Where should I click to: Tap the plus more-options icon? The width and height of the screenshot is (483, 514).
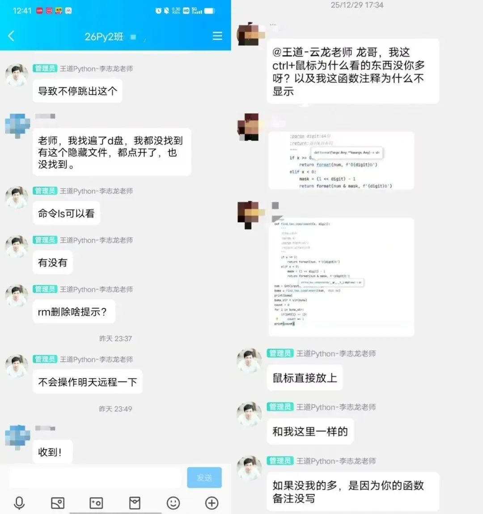click(212, 502)
